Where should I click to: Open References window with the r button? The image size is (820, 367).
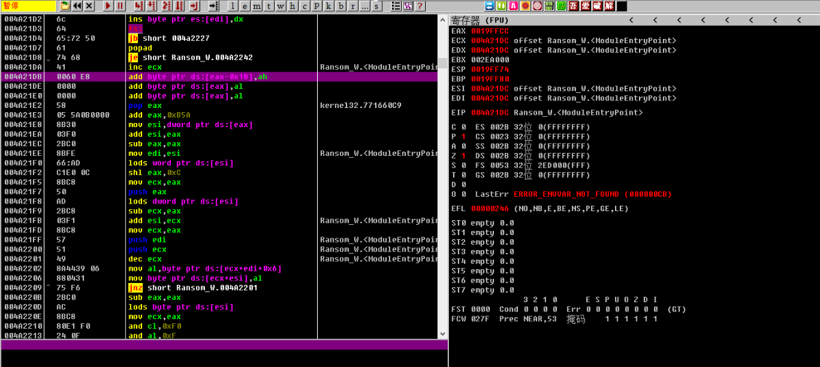(353, 6)
